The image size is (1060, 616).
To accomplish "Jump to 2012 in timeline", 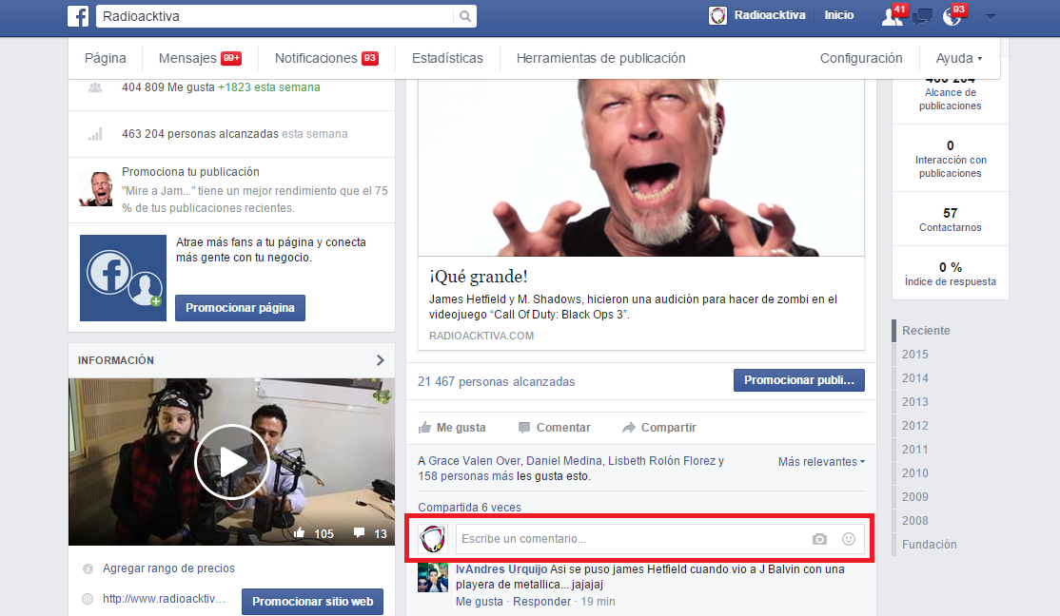I will tap(914, 426).
